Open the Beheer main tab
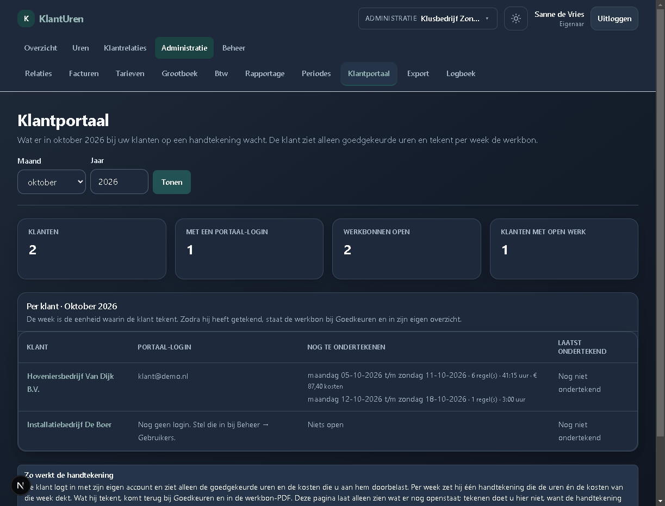 coord(234,48)
